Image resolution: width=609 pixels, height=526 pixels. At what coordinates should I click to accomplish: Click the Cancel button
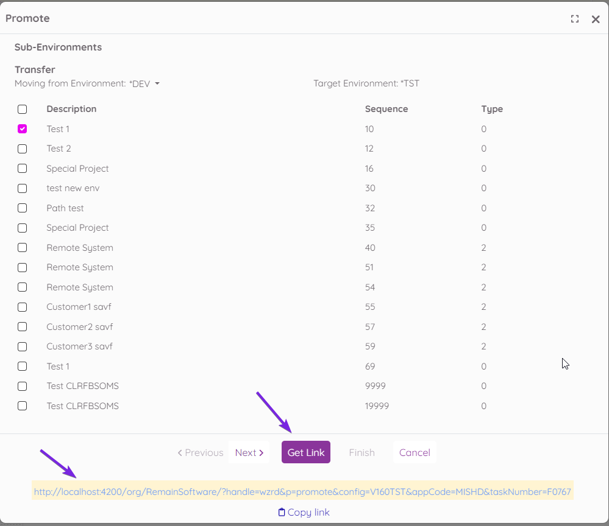click(x=415, y=452)
